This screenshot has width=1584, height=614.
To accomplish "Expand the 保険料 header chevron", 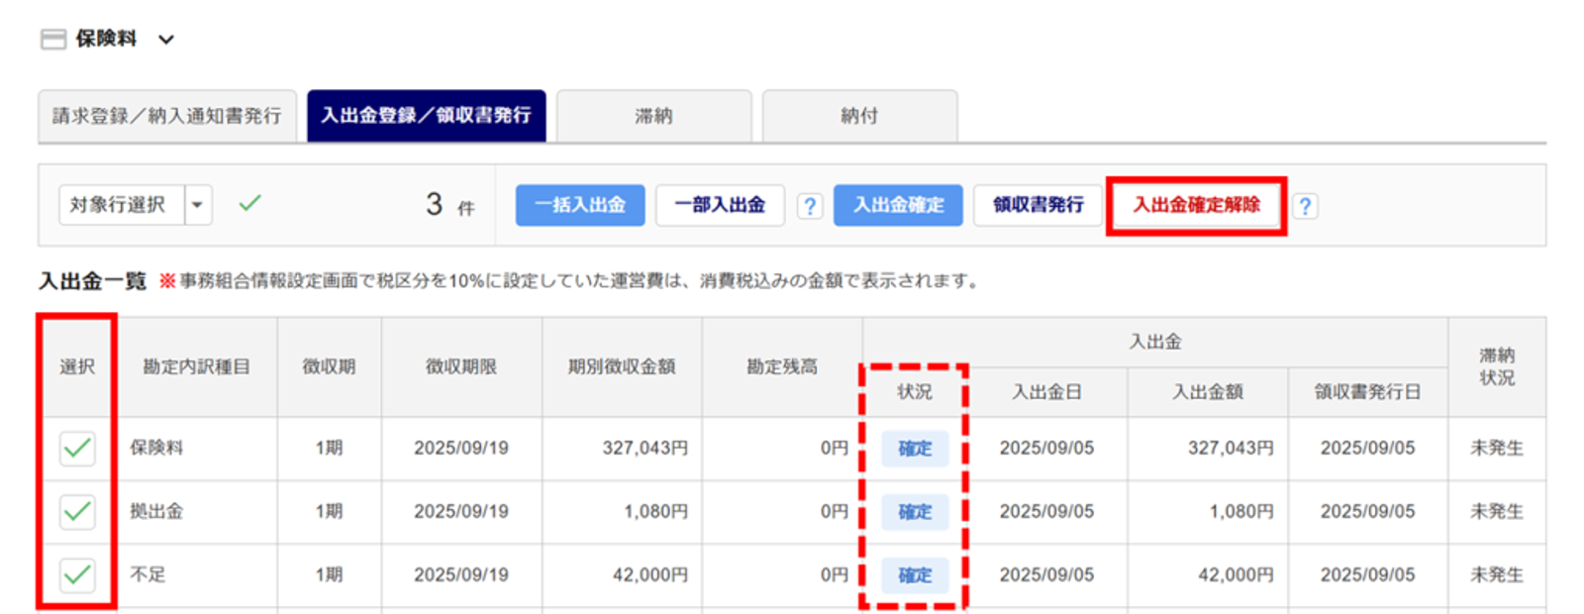I will 166,40.
